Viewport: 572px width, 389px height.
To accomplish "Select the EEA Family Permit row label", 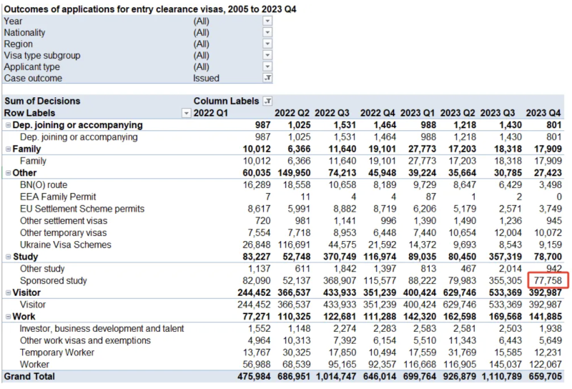I will [58, 197].
